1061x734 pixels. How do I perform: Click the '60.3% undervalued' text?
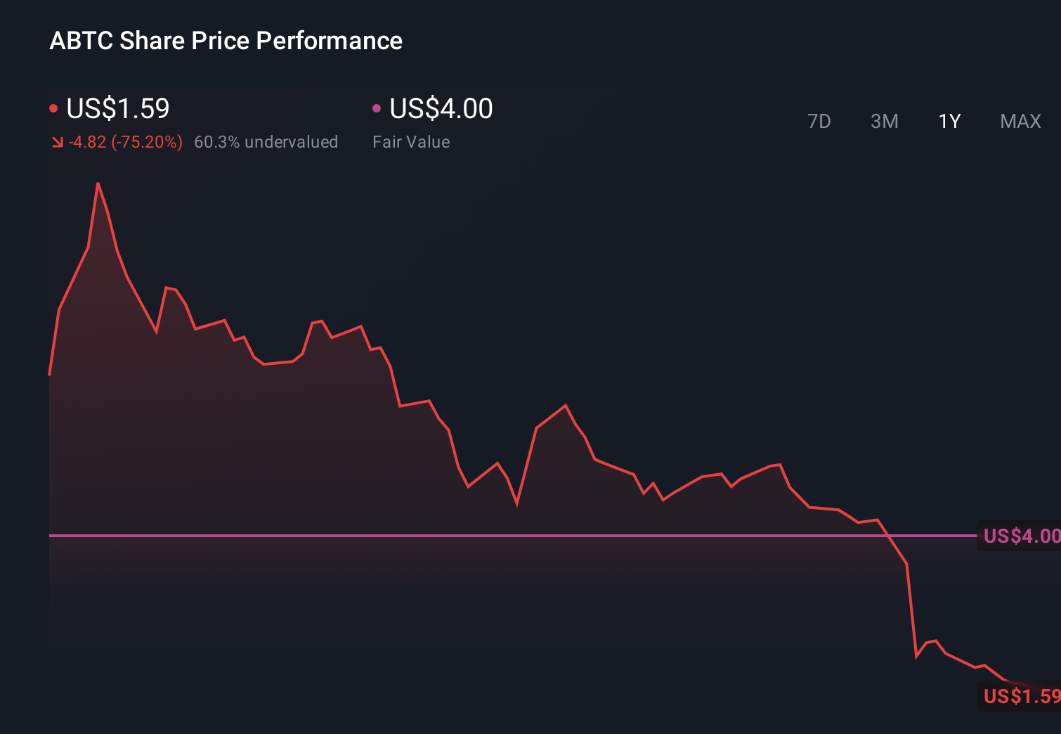pos(267,142)
